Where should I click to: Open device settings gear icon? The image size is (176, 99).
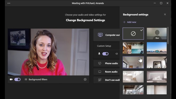(85, 80)
